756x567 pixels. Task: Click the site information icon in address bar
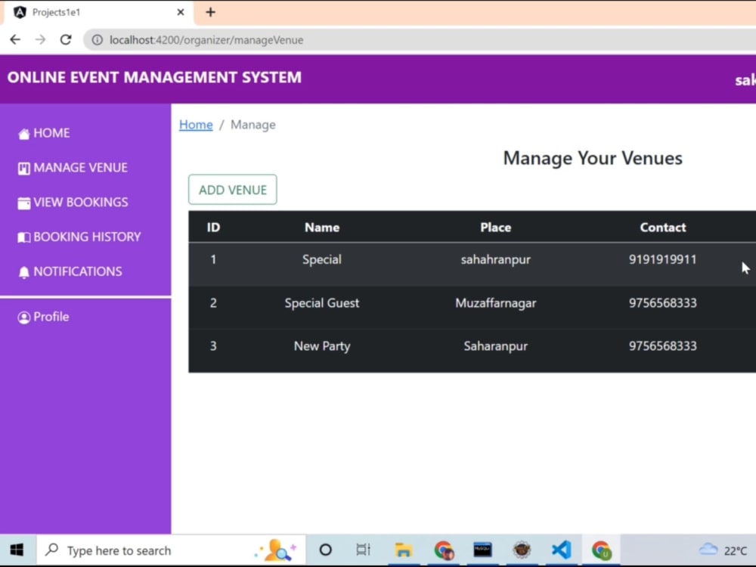point(97,39)
